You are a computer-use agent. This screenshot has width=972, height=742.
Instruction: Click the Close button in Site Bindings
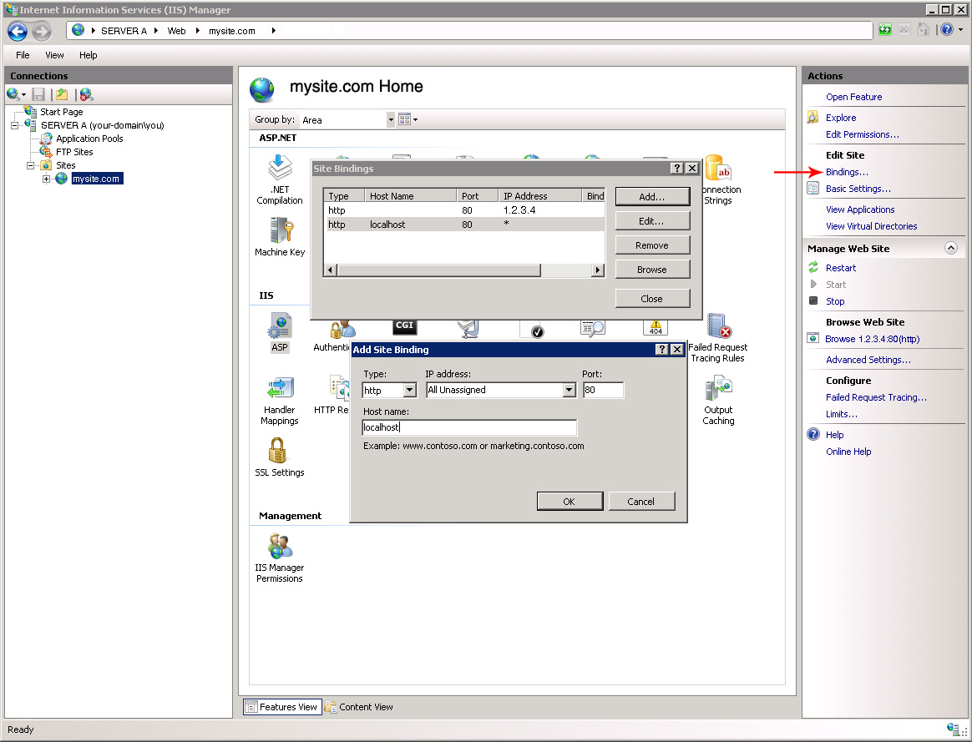click(653, 298)
